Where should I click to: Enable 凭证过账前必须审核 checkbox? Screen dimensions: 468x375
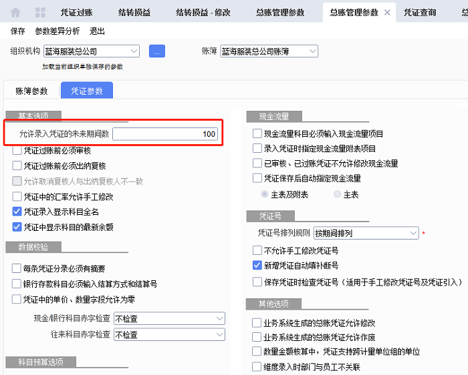[17, 151]
